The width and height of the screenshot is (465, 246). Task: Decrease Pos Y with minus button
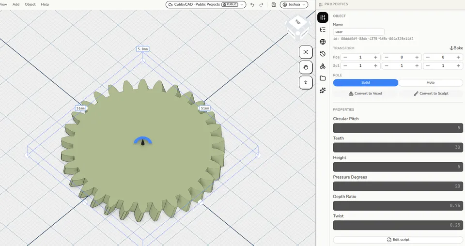coord(386,57)
